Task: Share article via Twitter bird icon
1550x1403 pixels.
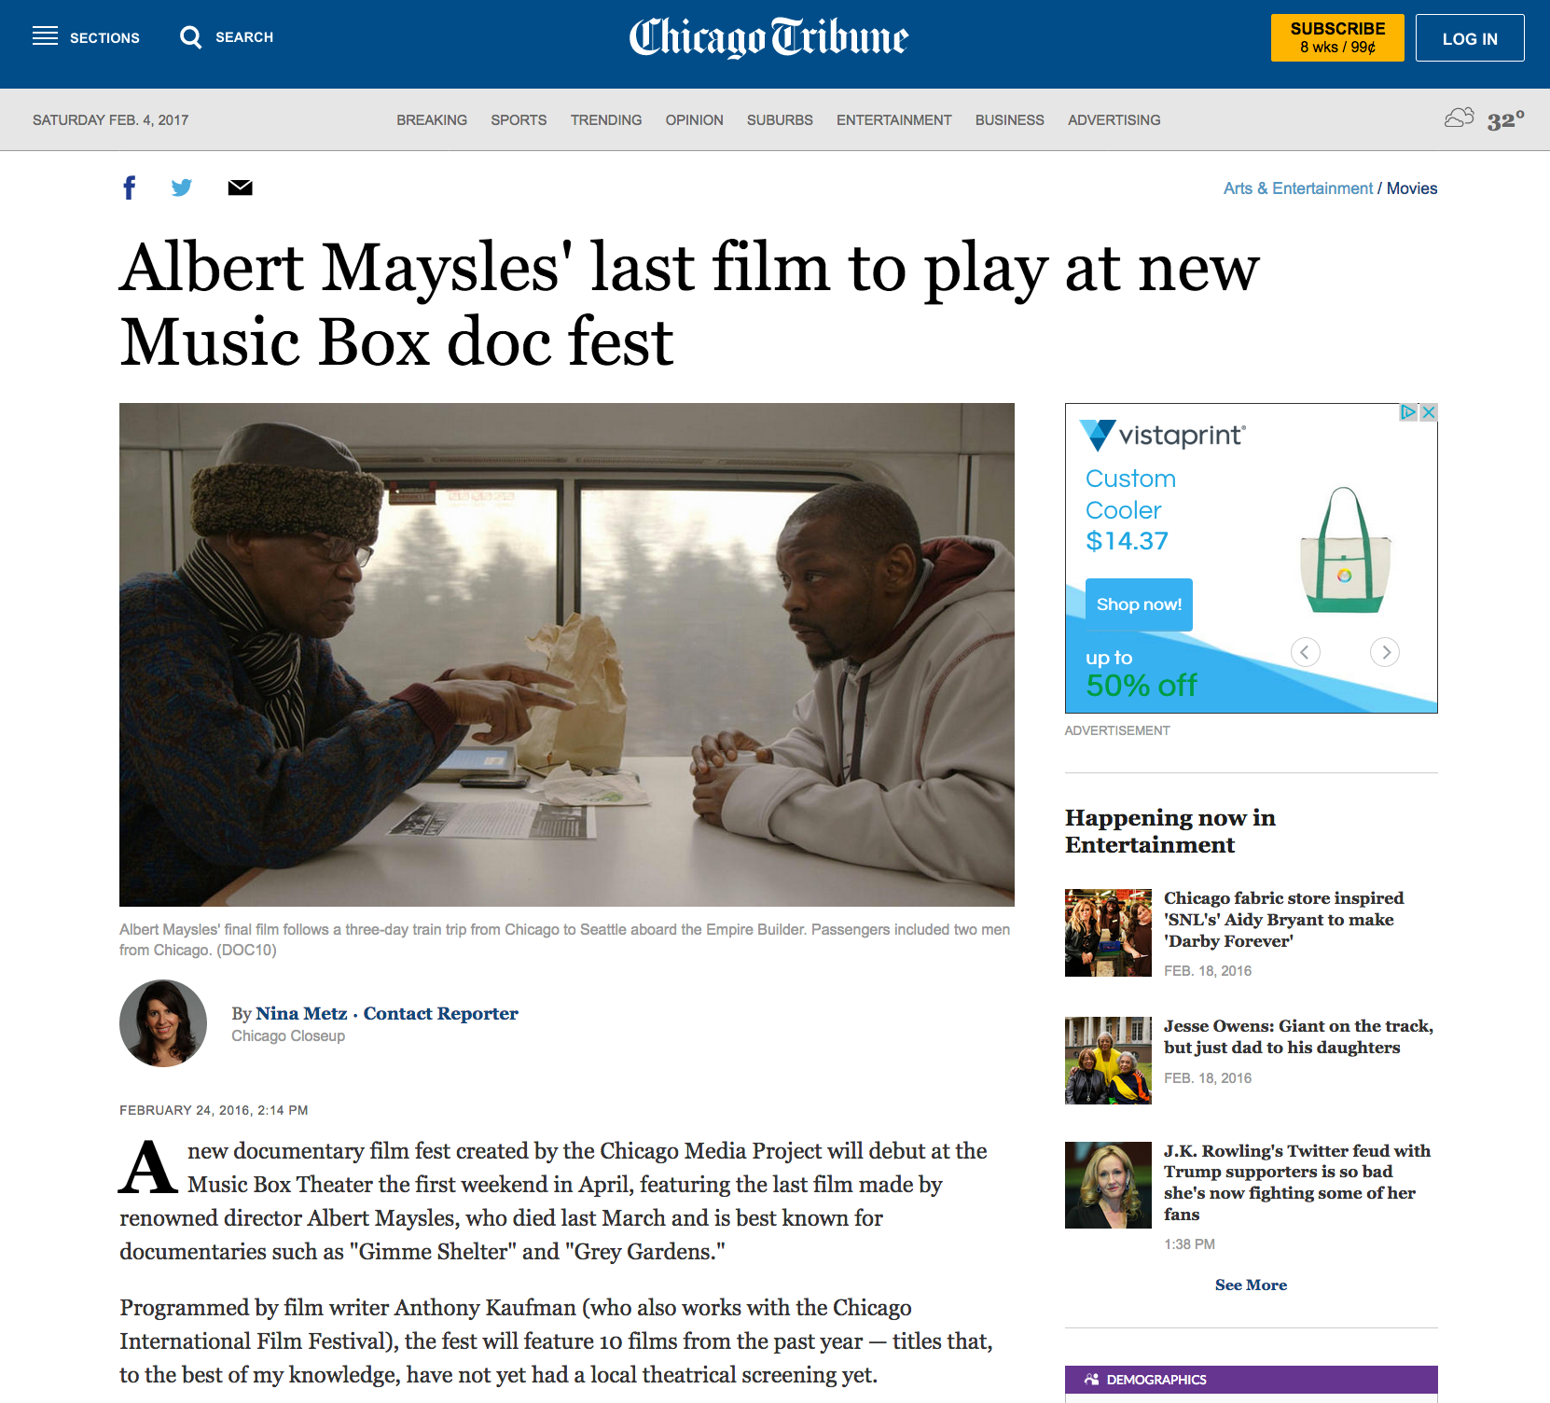Action: coord(182,188)
